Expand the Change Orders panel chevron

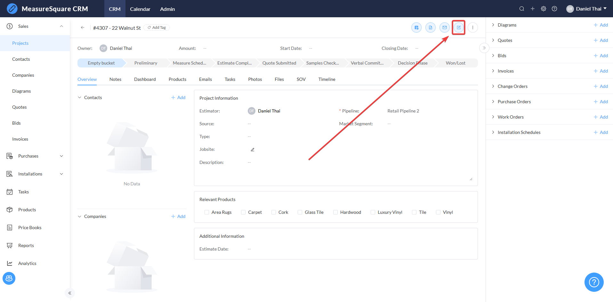coord(493,86)
